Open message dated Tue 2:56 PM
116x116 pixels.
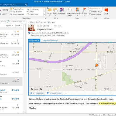[11, 34]
